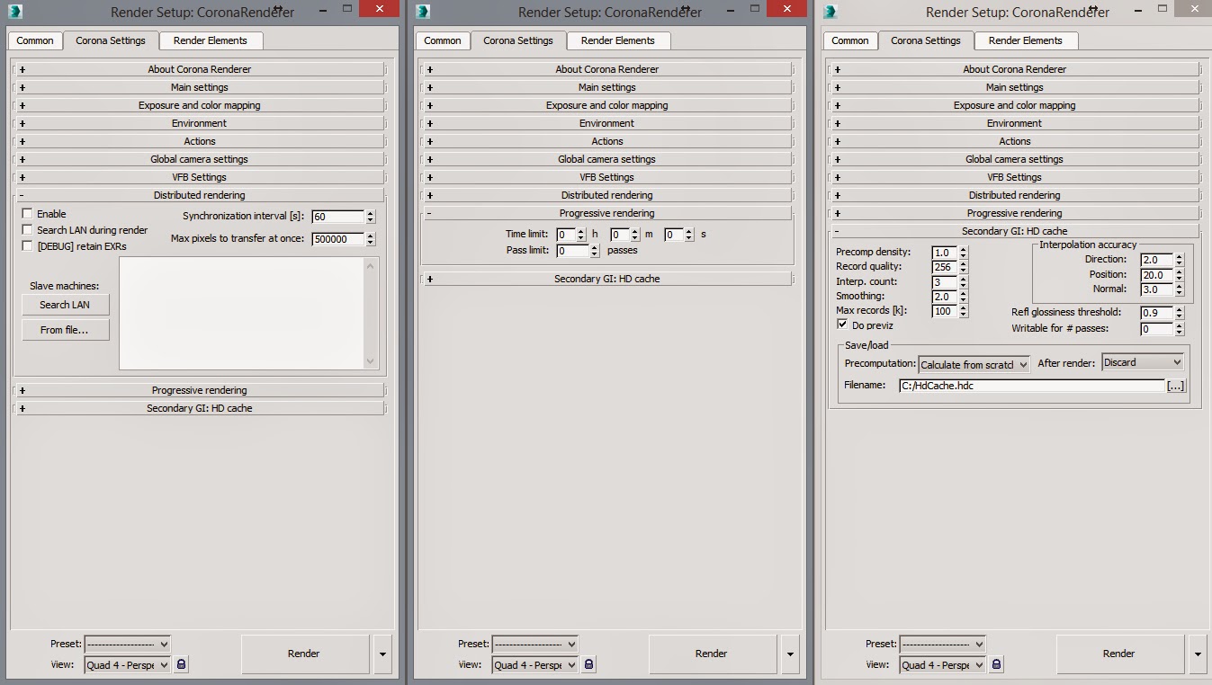The width and height of the screenshot is (1212, 685).
Task: Uncheck Do previz in right window
Action: [842, 325]
